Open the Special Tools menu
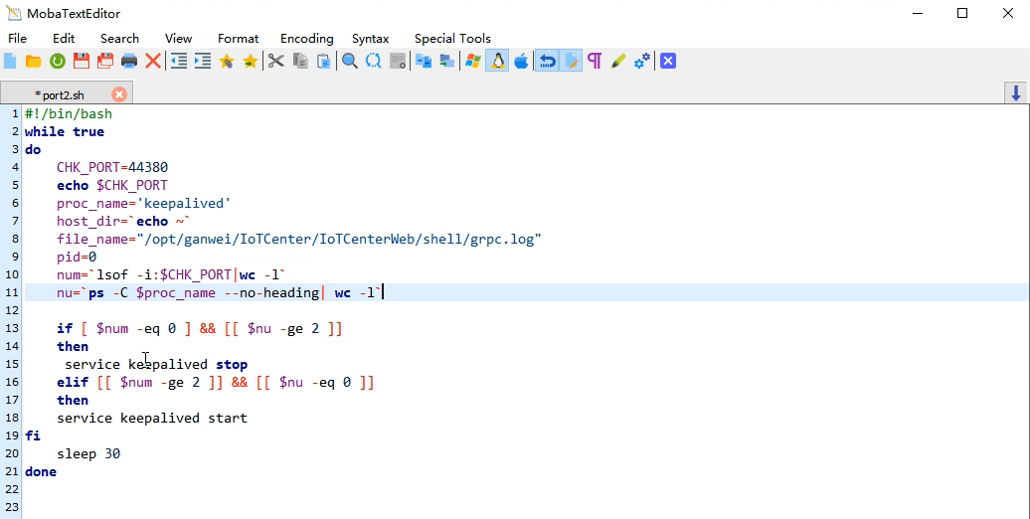 452,38
